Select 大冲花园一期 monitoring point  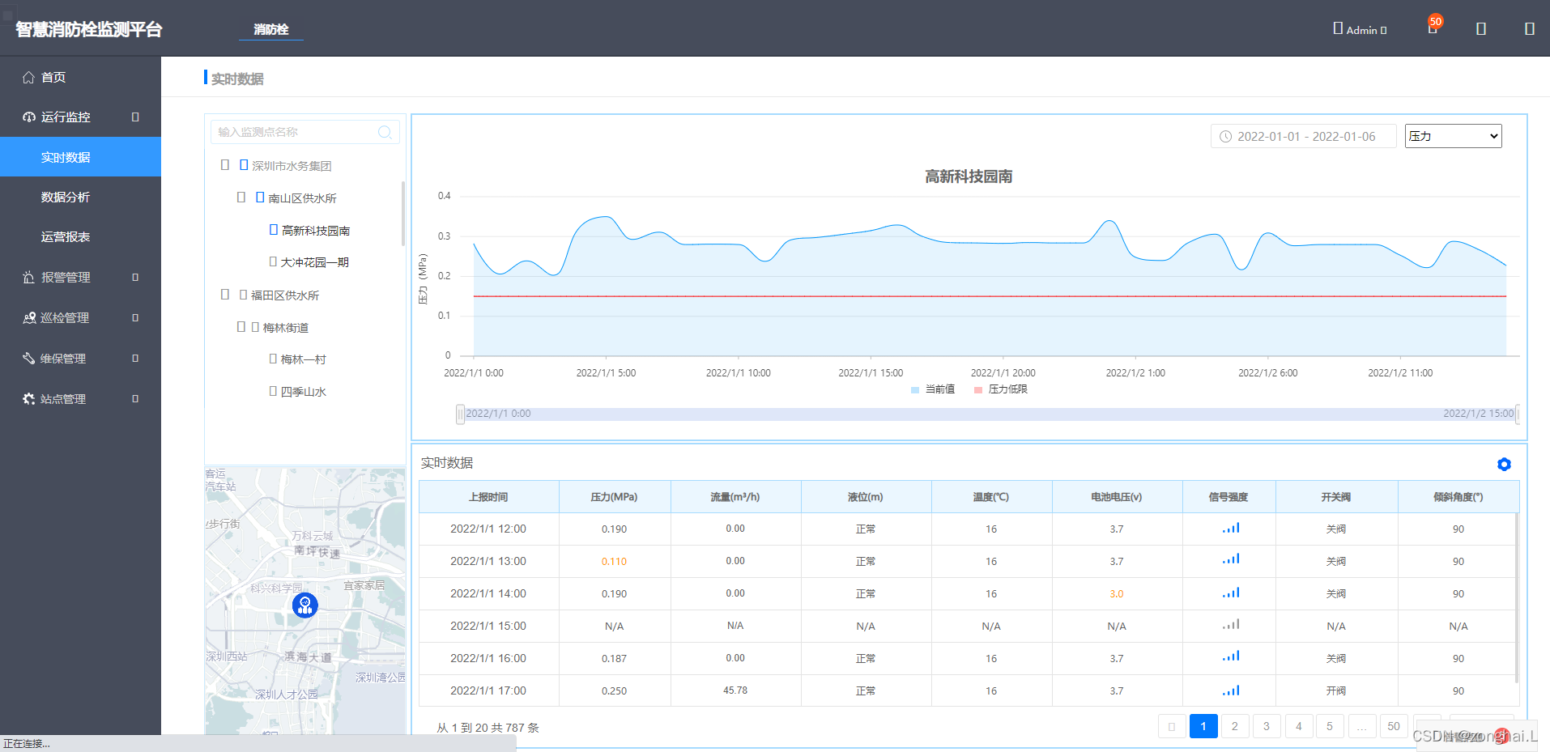[x=314, y=262]
